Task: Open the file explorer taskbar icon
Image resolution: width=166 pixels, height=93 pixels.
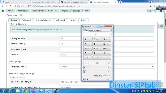Action: [18, 91]
